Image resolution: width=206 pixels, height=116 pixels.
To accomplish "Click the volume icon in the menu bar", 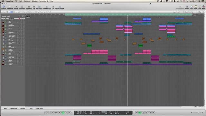I will tap(178, 1).
